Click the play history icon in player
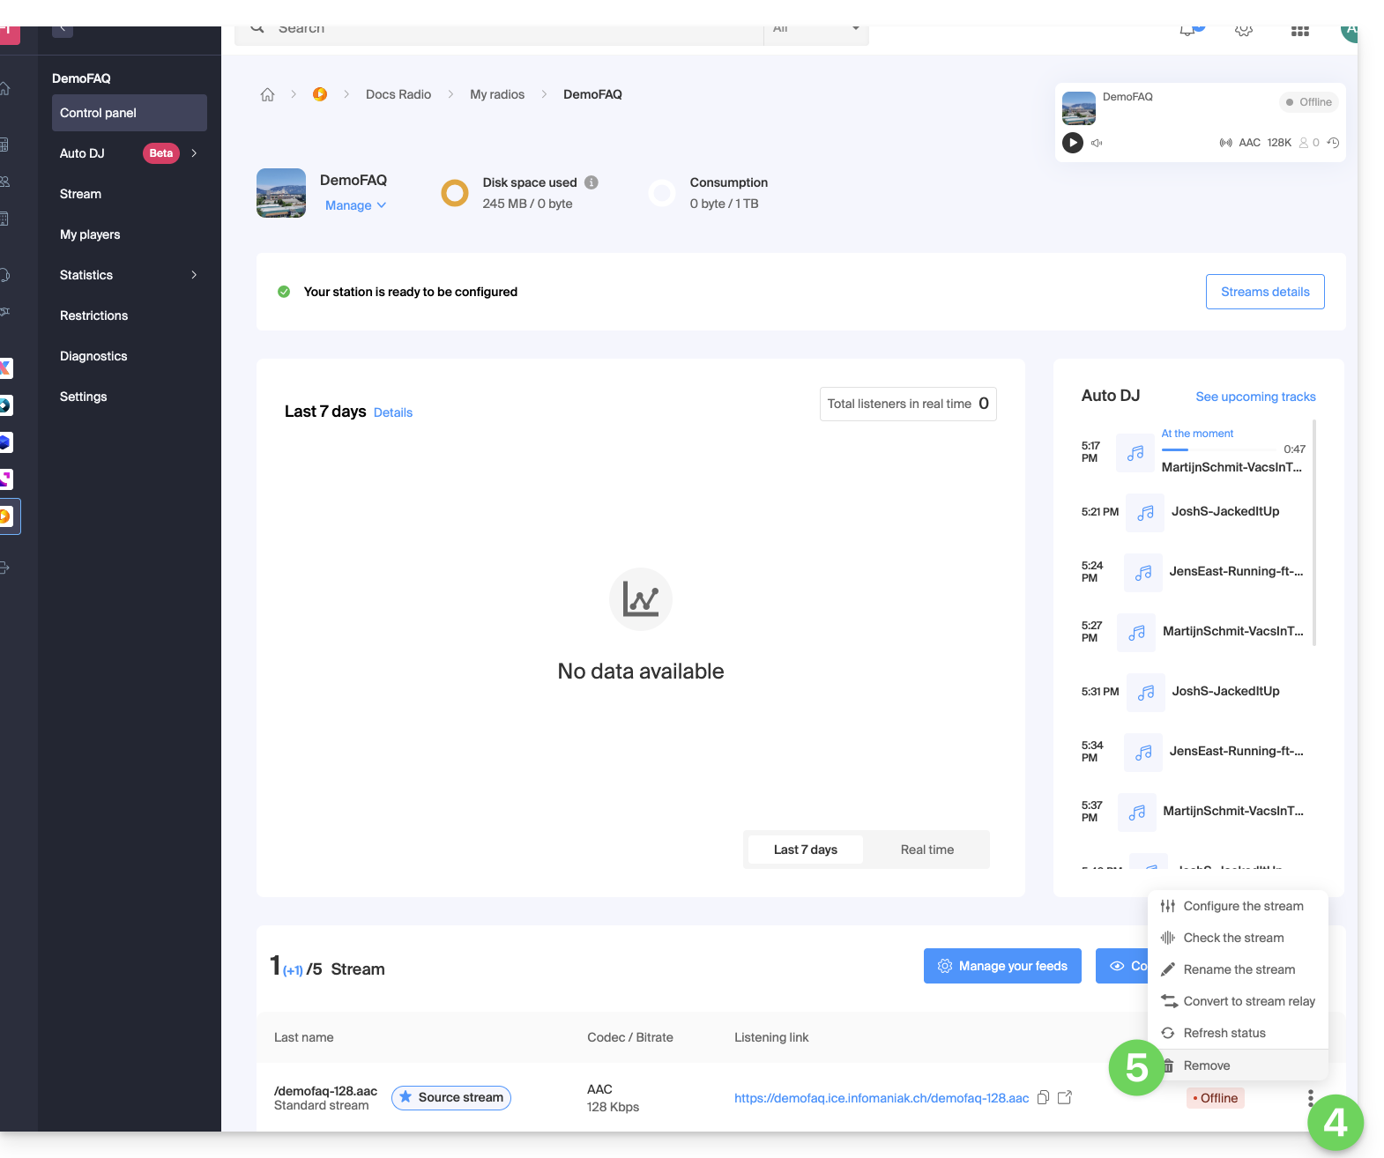Viewport: 1384px width, 1158px height. pos(1333,143)
